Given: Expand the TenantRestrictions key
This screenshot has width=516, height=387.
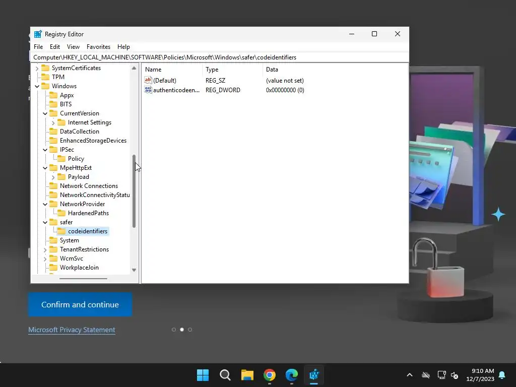Looking at the screenshot, I should [45, 250].
